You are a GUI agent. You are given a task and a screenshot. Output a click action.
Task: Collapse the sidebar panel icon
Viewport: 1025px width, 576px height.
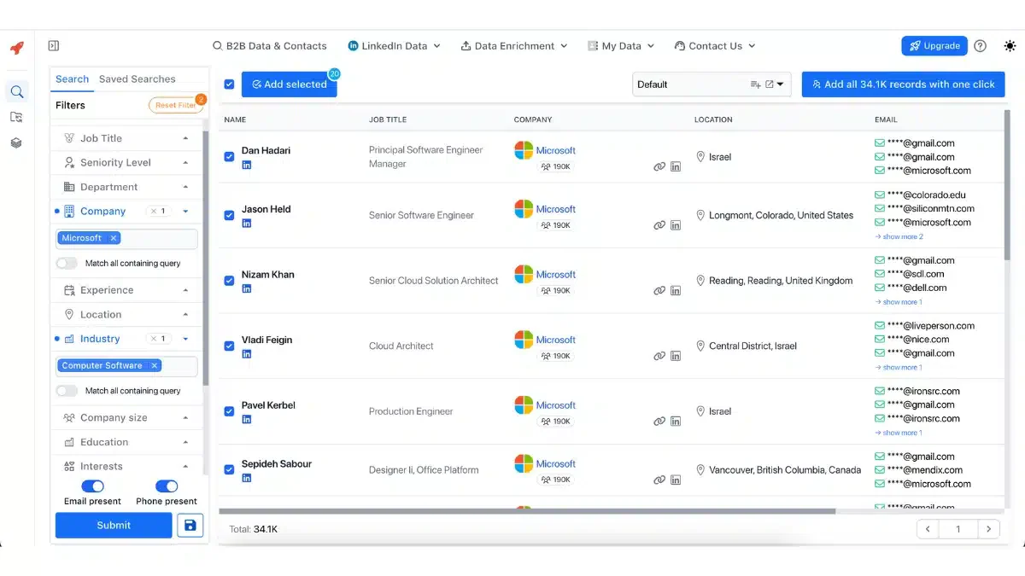point(54,46)
